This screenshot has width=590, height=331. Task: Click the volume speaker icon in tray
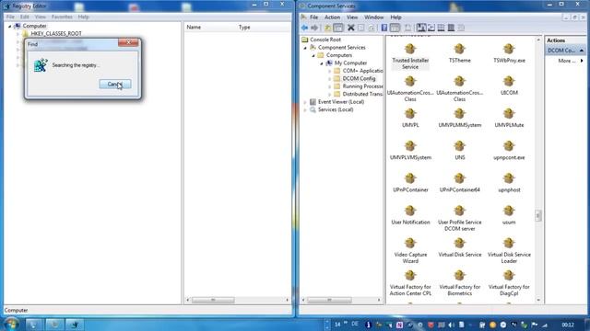coord(451,325)
